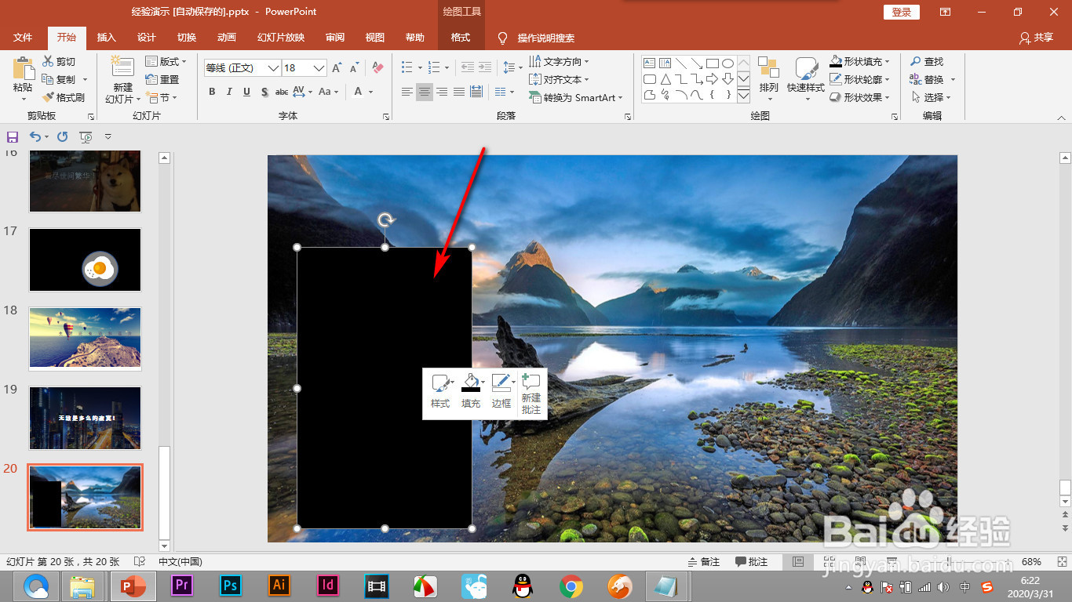Open the Quick Styles gallery icon
This screenshot has height=602, width=1072.
tap(806, 68)
